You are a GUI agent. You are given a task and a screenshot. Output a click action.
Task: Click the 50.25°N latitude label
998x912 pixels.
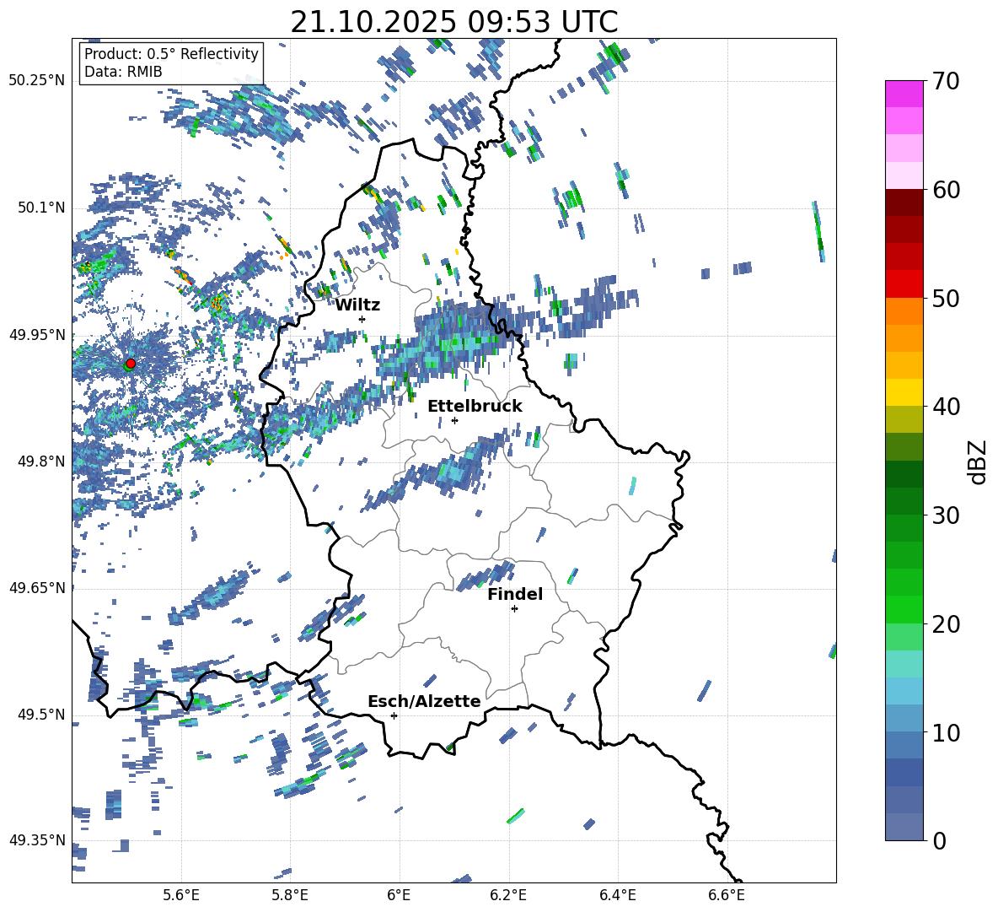tap(37, 81)
